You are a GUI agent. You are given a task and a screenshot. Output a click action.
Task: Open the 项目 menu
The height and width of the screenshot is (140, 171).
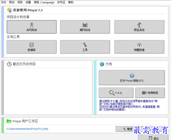20,2
